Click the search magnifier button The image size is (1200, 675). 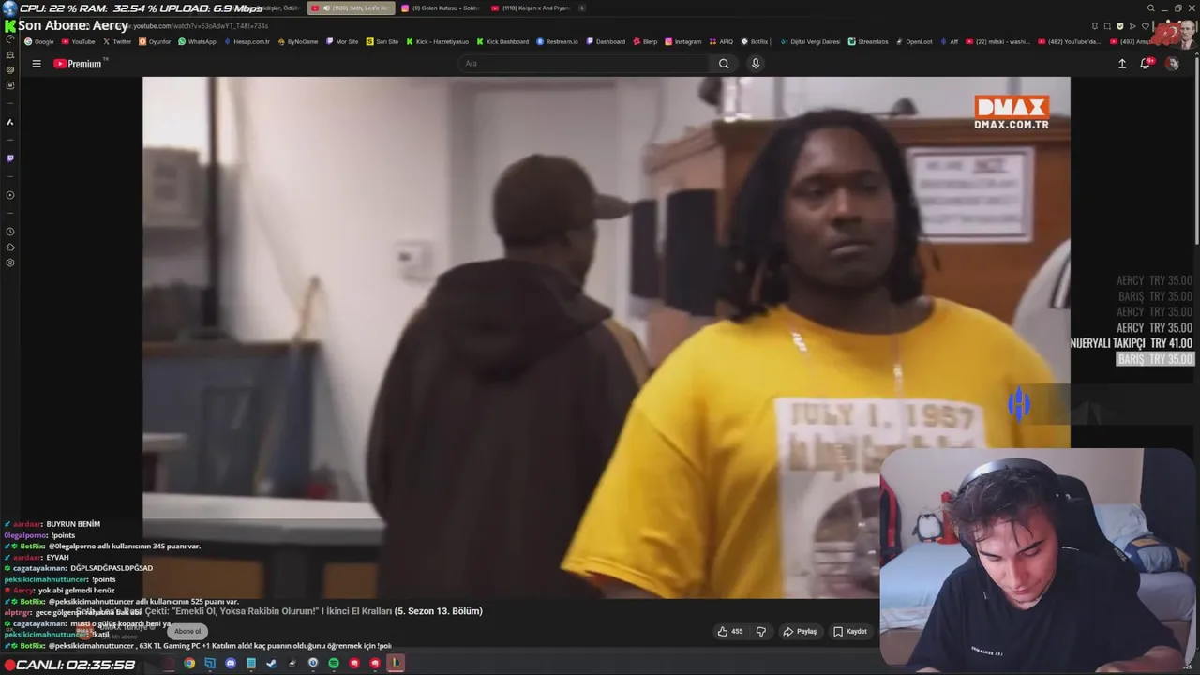tap(724, 64)
